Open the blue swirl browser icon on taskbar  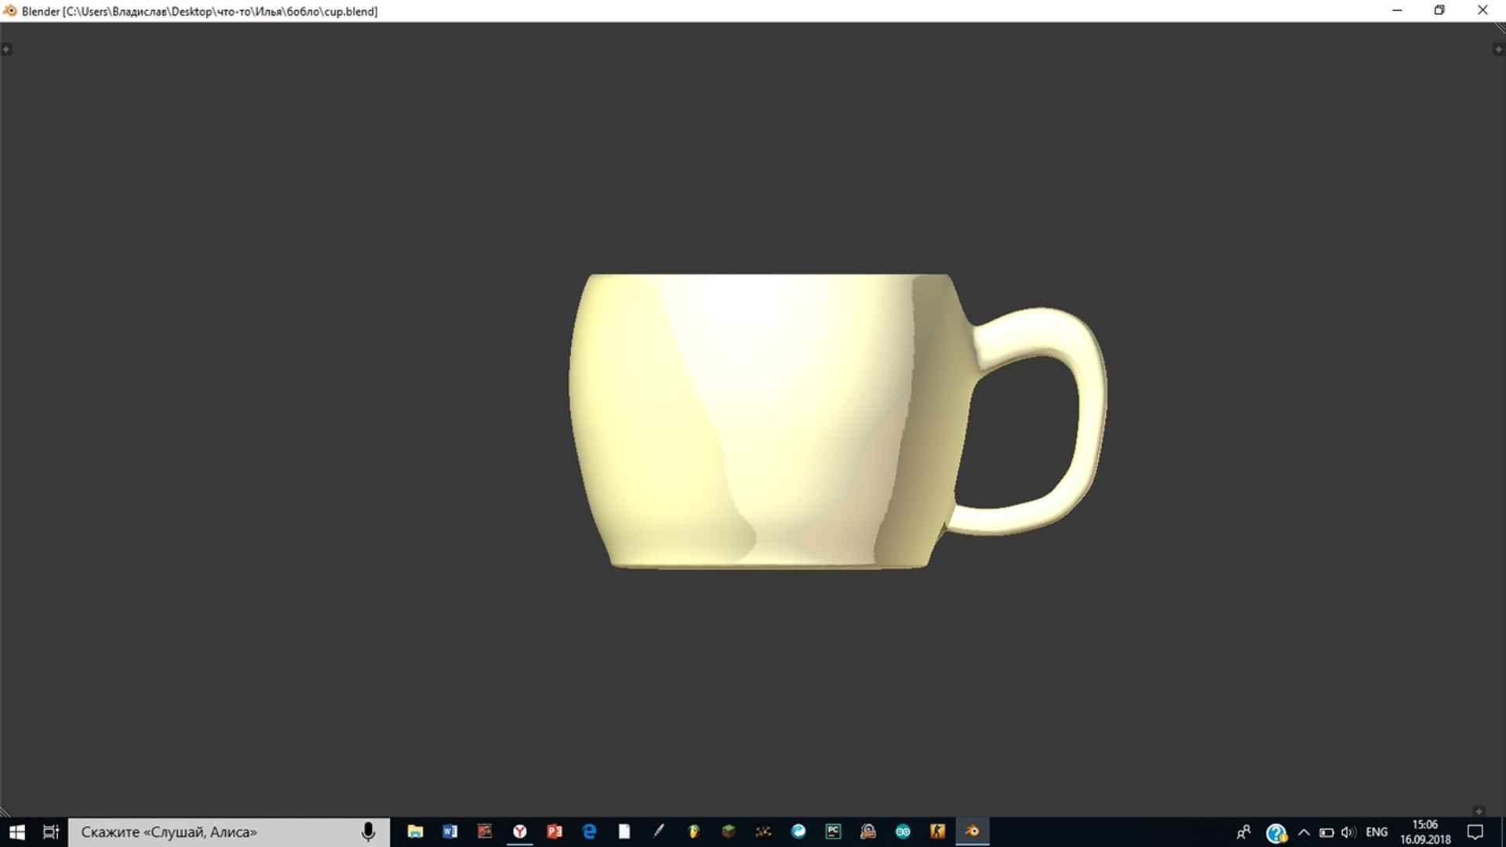pyautogui.click(x=798, y=831)
